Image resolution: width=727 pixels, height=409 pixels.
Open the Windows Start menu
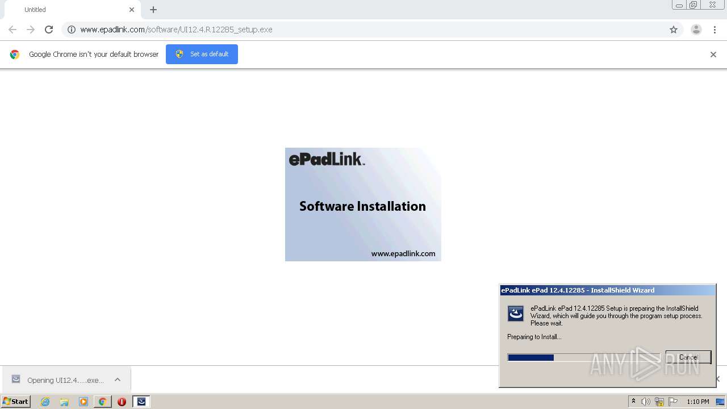click(x=16, y=401)
